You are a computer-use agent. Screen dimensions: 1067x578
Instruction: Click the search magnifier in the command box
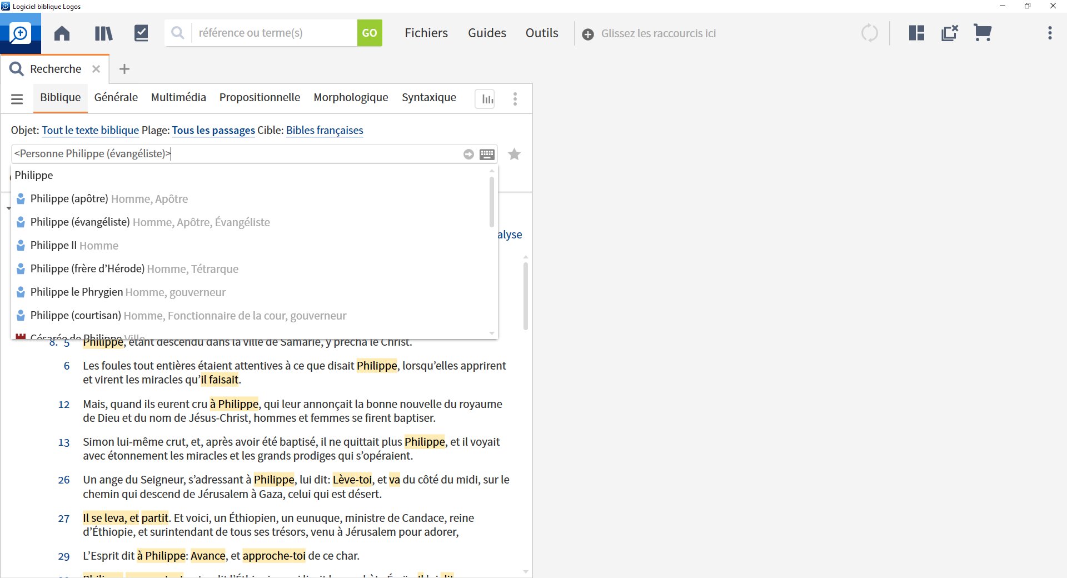click(178, 33)
